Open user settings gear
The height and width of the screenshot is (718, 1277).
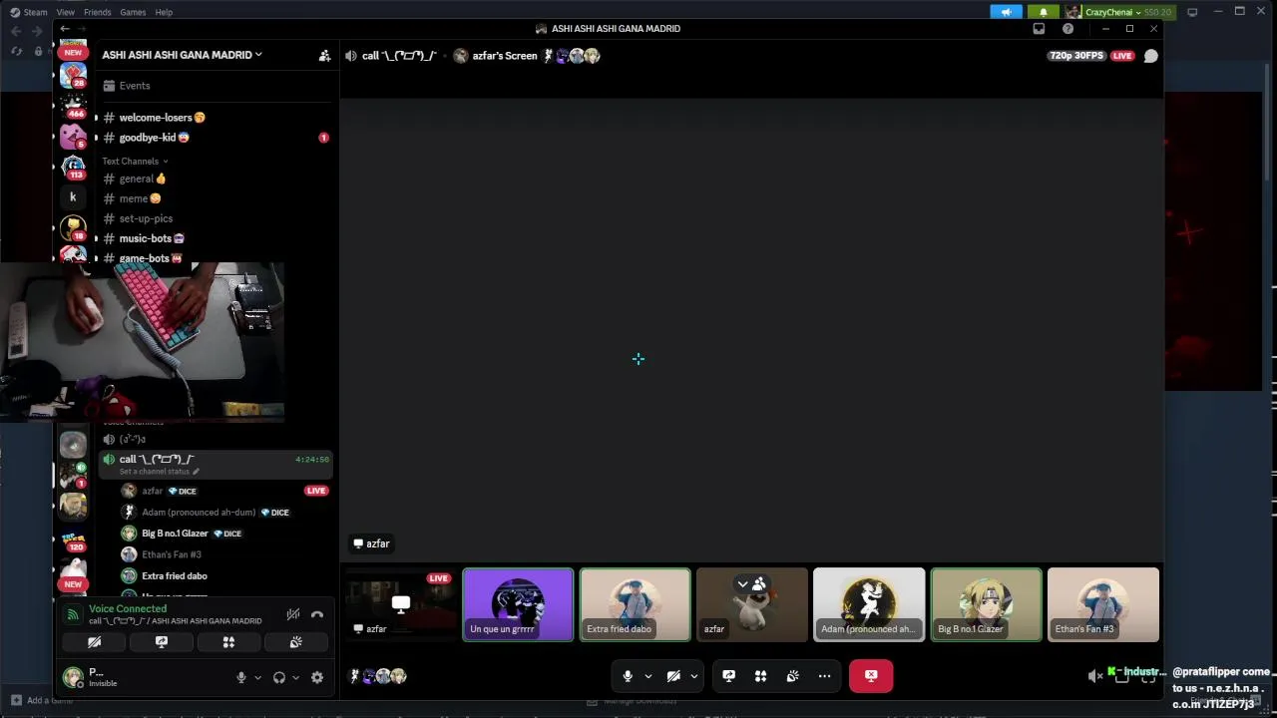tap(317, 677)
